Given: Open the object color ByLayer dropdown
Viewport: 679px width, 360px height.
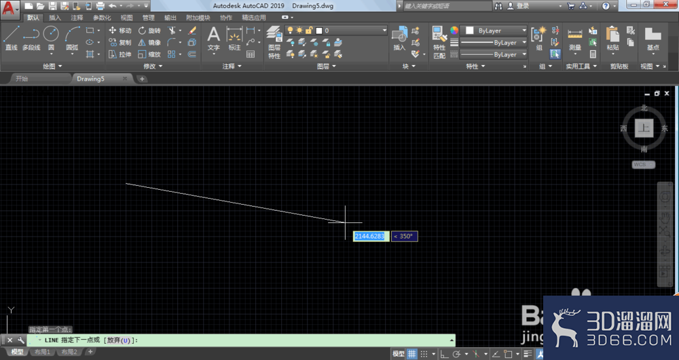Looking at the screenshot, I should coord(494,31).
